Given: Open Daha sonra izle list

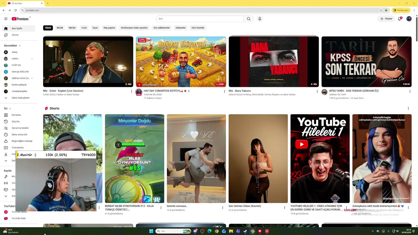Looking at the screenshot, I should [x=19, y=134].
